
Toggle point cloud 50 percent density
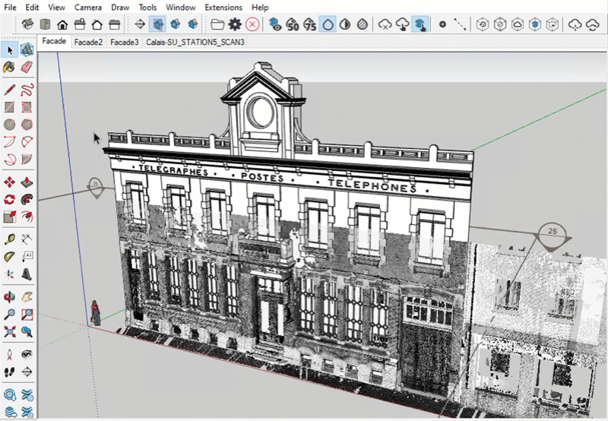click(x=293, y=24)
